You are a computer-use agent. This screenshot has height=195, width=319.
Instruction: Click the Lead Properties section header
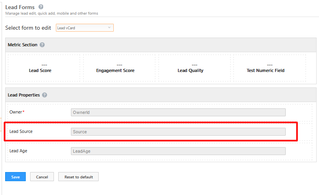pos(24,95)
